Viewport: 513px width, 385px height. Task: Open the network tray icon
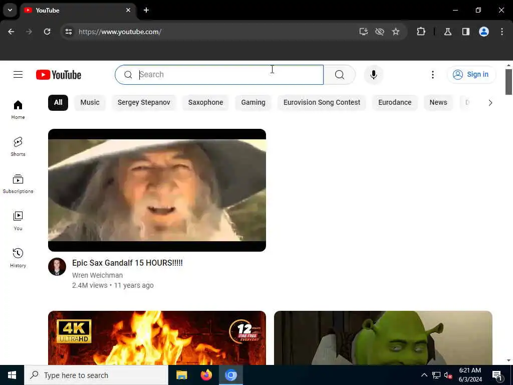(436, 375)
